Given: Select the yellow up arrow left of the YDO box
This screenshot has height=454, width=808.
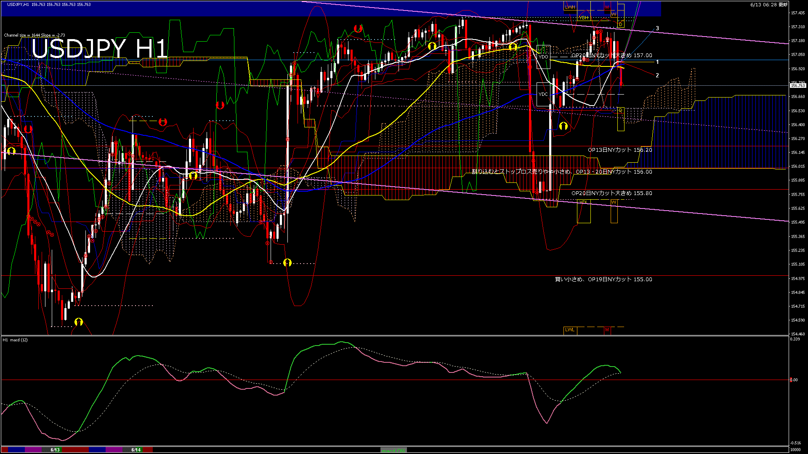Looking at the screenshot, I should [x=513, y=47].
